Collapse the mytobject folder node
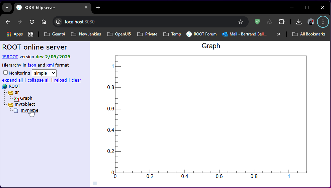This screenshot has height=188, width=331. [5, 104]
